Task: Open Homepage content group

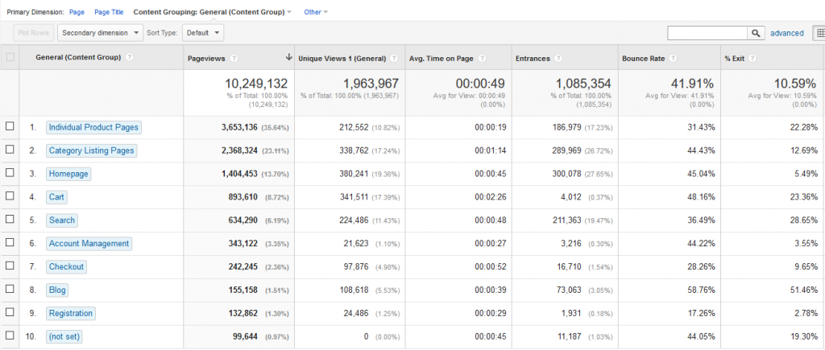Action: point(68,174)
